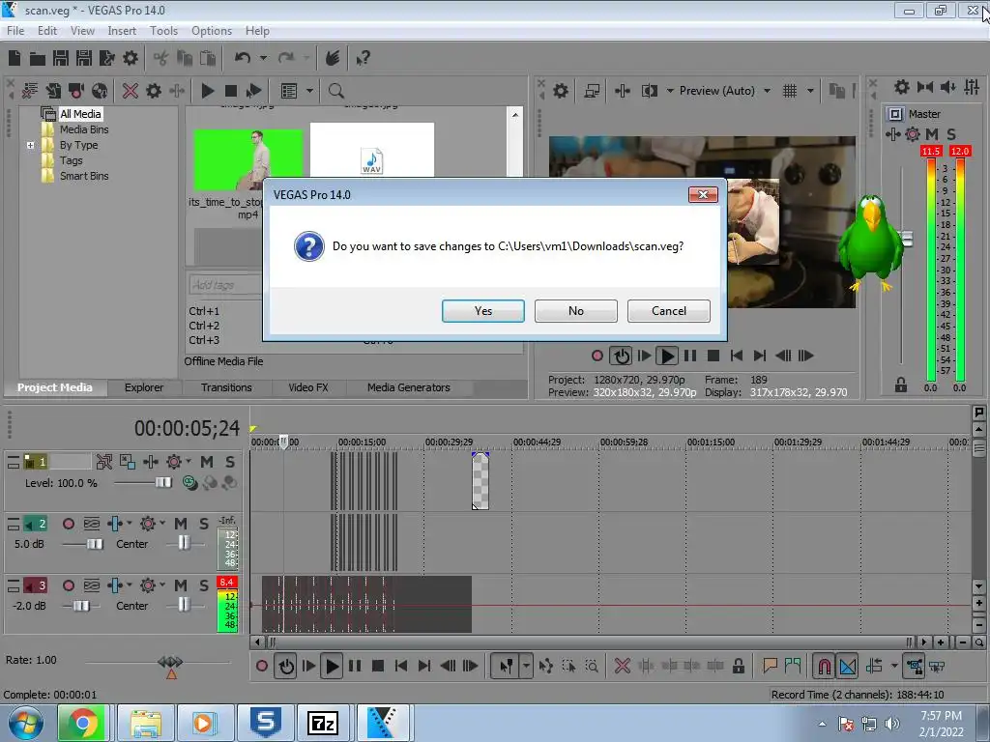
Task: Adjust the Master volume fader handle
Action: point(907,239)
